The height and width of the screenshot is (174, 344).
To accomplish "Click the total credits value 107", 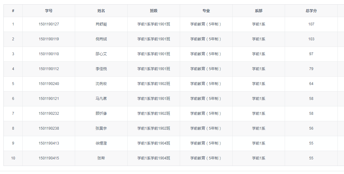I will 311,24.
